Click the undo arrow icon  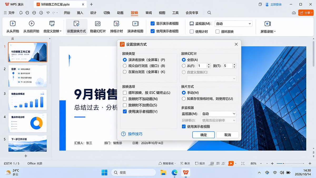click(48, 13)
